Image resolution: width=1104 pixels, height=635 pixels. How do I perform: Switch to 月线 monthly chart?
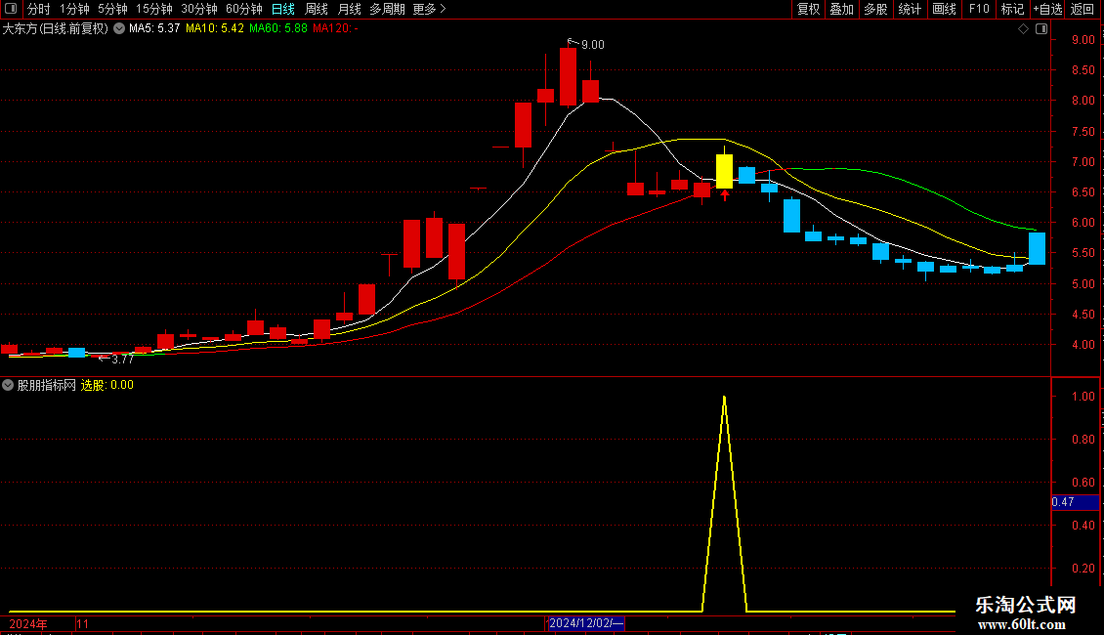pyautogui.click(x=349, y=9)
